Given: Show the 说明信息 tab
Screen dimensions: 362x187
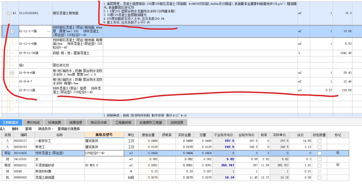Looking at the screenshot, I should (177, 122).
